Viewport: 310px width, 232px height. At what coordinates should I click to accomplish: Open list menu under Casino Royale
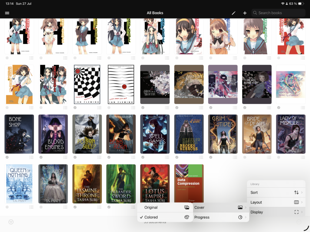click(99, 108)
